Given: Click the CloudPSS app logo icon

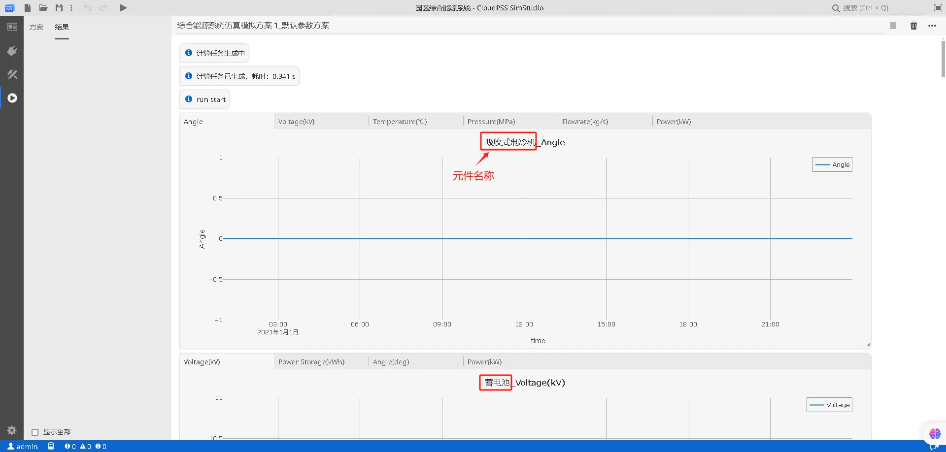Looking at the screenshot, I should [x=9, y=8].
